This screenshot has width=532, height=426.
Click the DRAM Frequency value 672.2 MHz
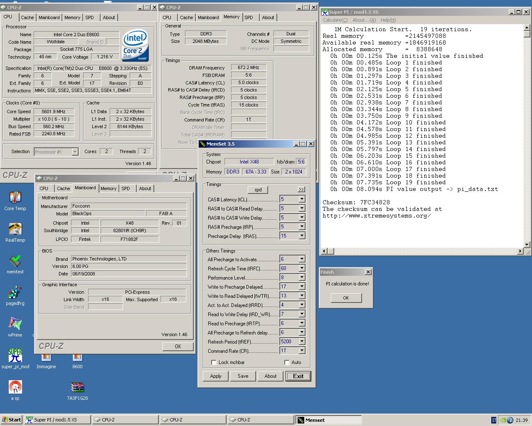[249, 67]
